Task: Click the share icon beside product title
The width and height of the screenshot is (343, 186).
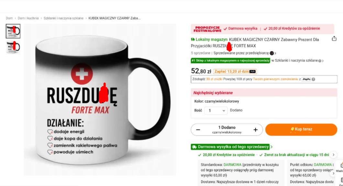Action: (x=334, y=39)
